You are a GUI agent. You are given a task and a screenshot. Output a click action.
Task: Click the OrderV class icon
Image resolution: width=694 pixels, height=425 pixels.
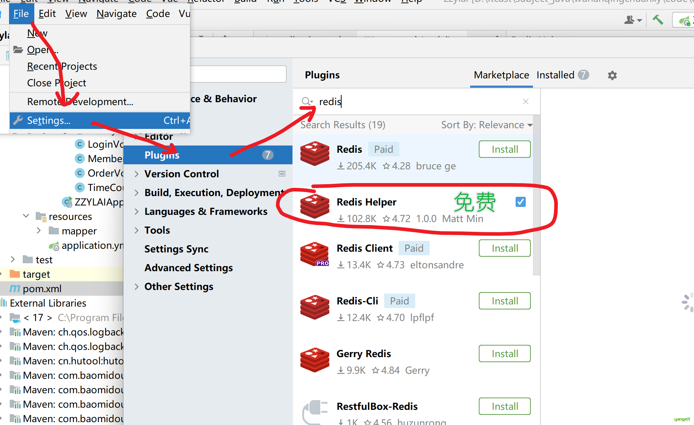(80, 173)
